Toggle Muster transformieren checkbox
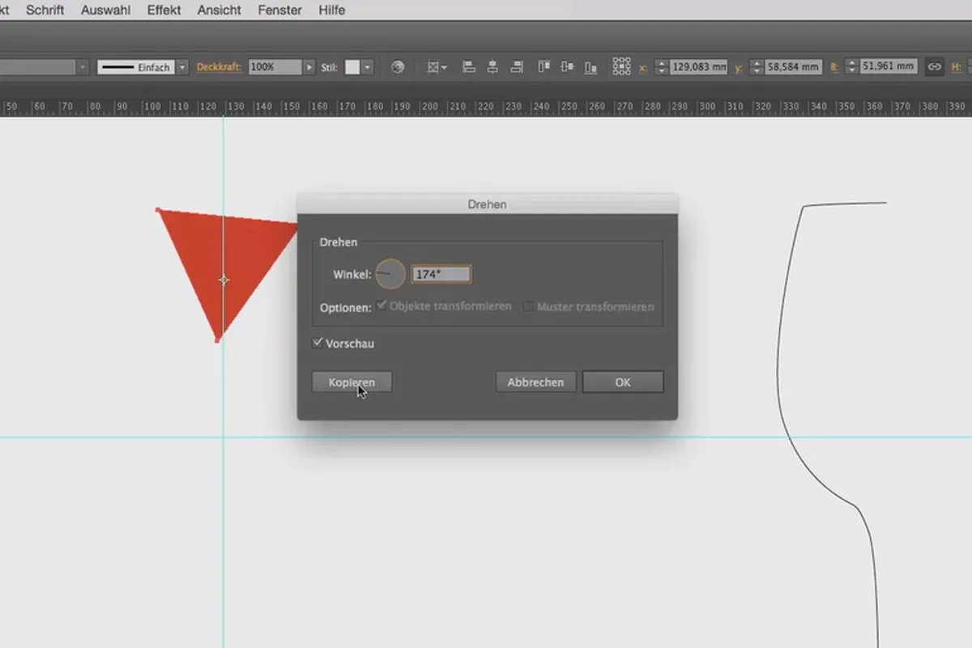Image resolution: width=972 pixels, height=648 pixels. coord(528,307)
